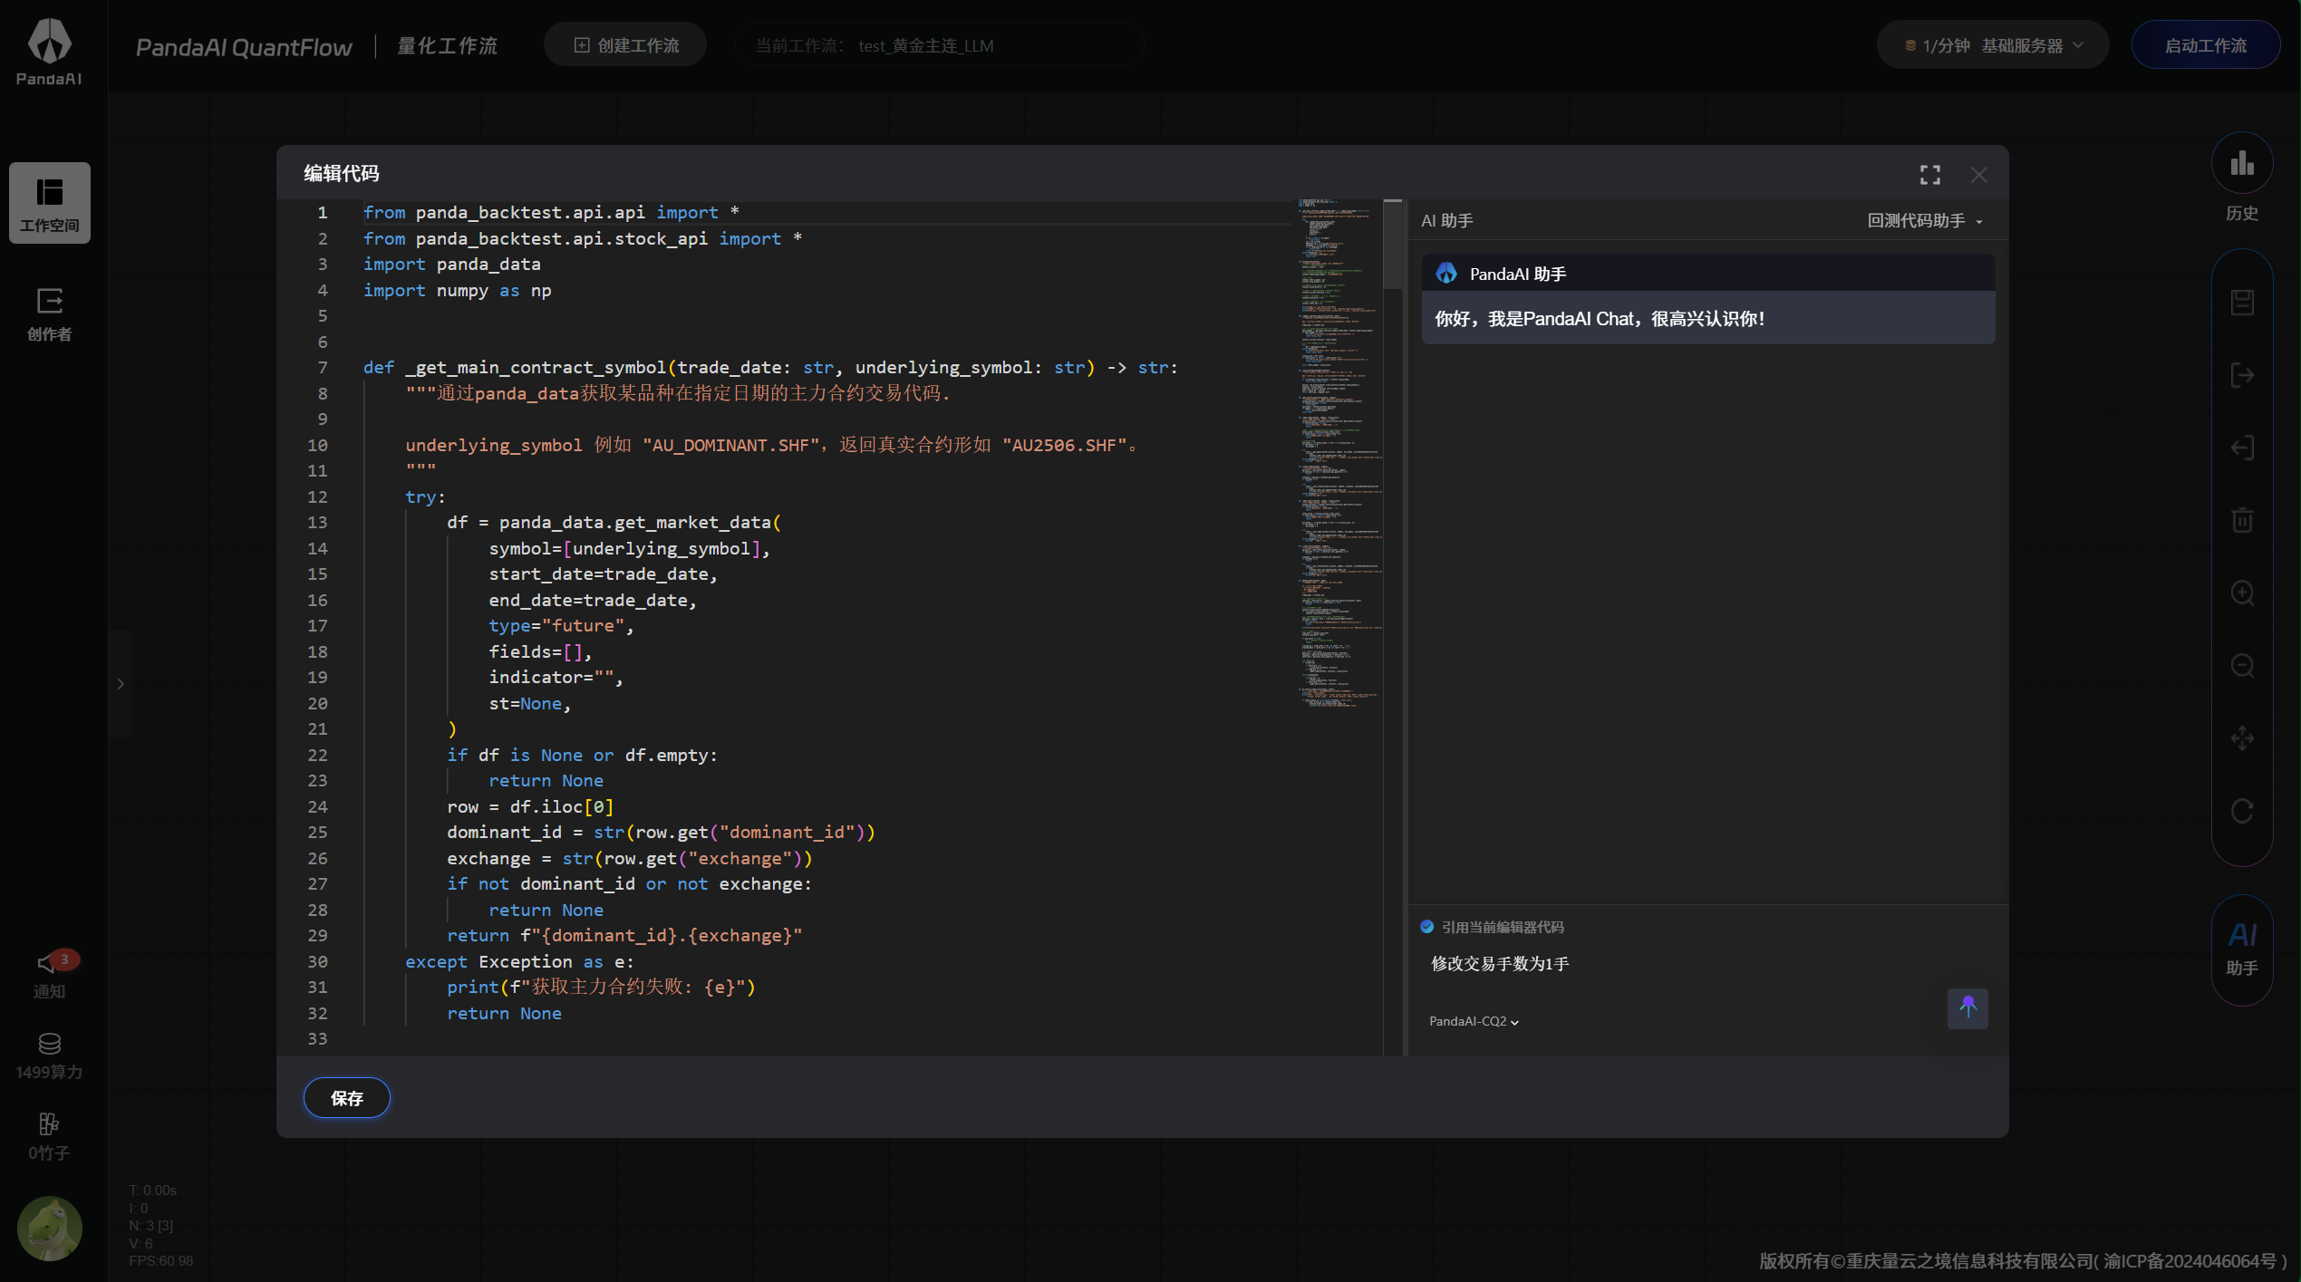
Task: Click the "row = df.iloc[0]" line
Action: [530, 807]
